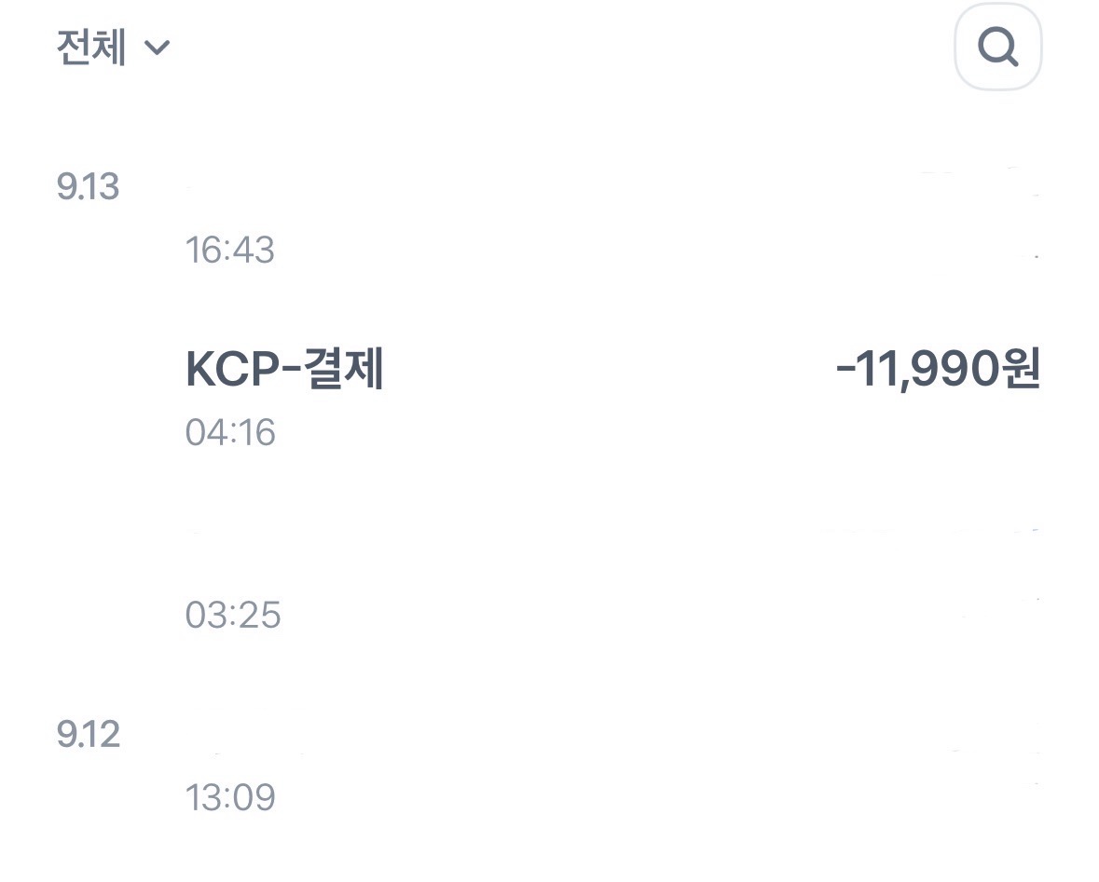This screenshot has height=882, width=1099.
Task: Click the hidden balance right of 16:43
Action: click(x=988, y=251)
